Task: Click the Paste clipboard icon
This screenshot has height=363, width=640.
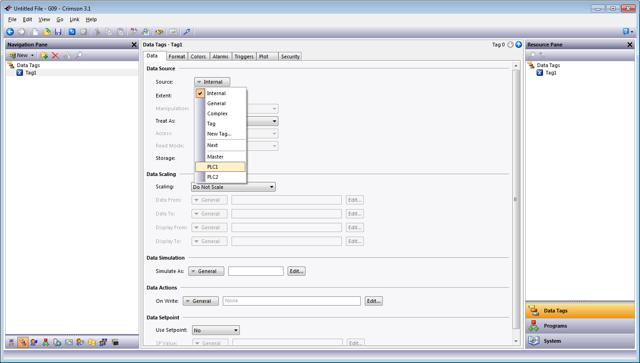Action: 120,32
